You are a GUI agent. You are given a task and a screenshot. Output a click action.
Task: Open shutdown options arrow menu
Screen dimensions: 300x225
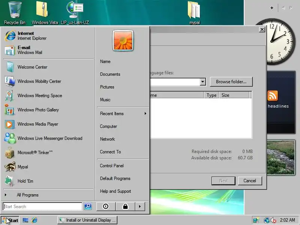(140, 207)
